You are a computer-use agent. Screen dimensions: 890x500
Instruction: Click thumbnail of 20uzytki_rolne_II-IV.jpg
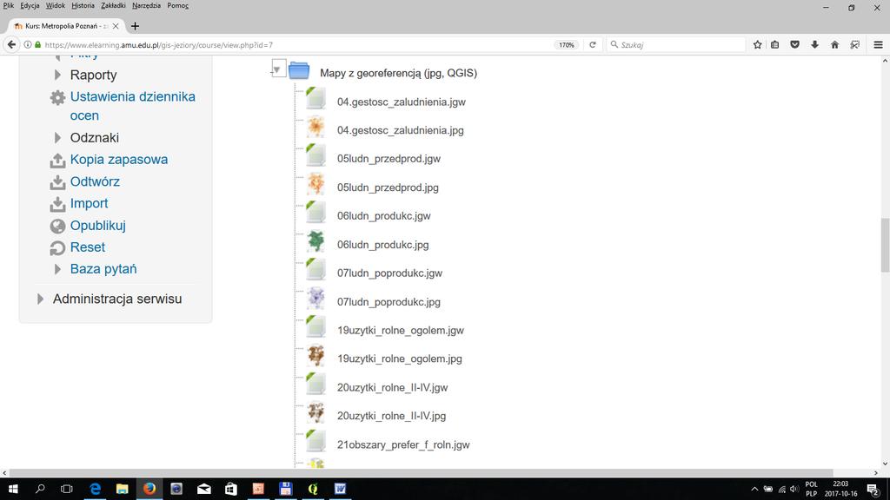[315, 412]
